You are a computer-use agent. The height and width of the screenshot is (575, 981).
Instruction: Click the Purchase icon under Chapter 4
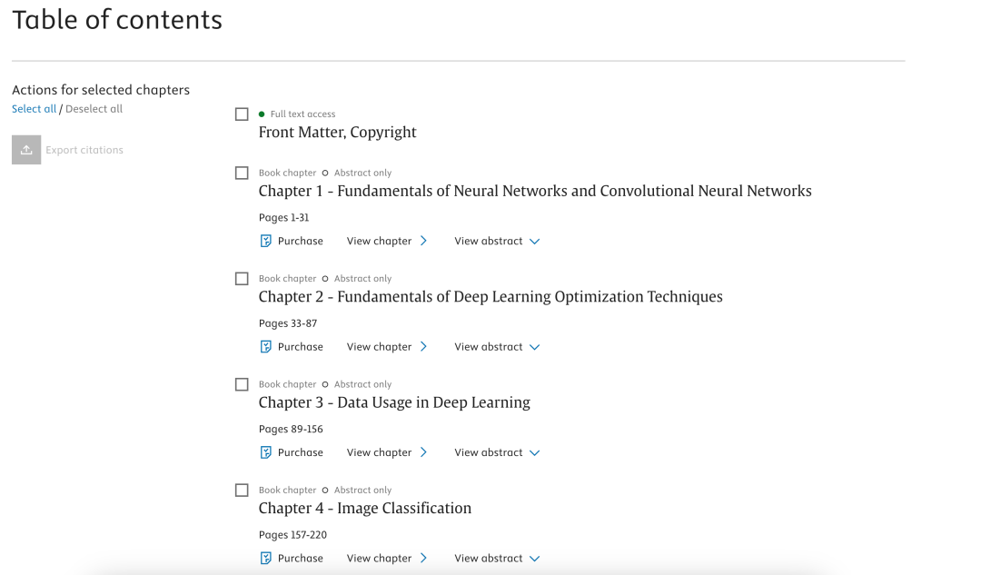(266, 559)
